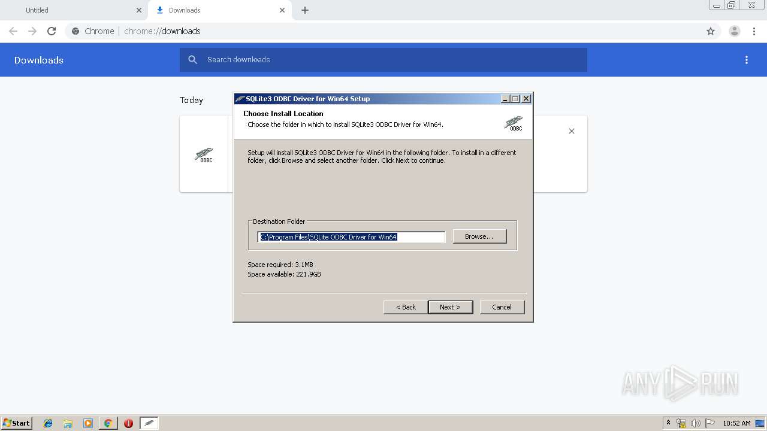Image resolution: width=767 pixels, height=431 pixels.
Task: Click the setup title bar feather icon
Action: pyautogui.click(x=240, y=99)
